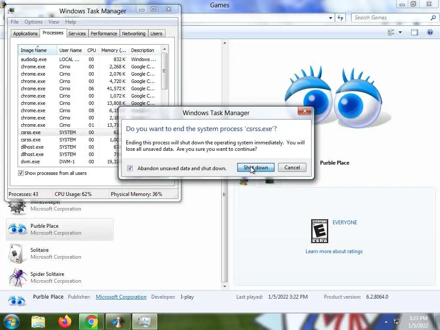Click into the Search Games field
Viewport: 440px width, 330px height.
(390, 18)
